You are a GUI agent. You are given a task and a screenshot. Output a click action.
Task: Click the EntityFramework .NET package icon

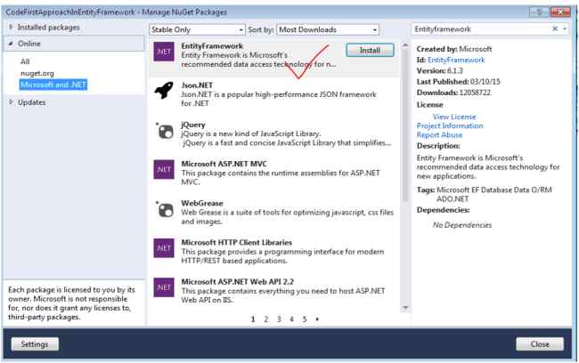pyautogui.click(x=164, y=52)
